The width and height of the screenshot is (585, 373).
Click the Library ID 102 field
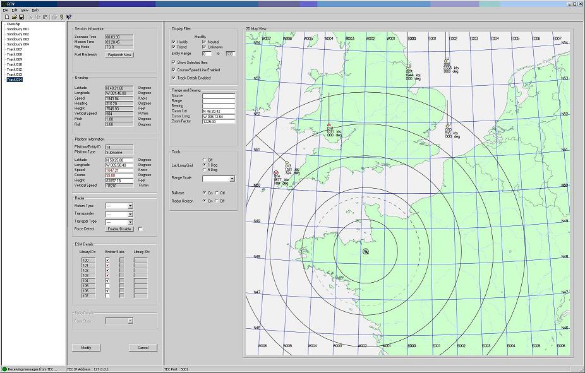point(88,270)
